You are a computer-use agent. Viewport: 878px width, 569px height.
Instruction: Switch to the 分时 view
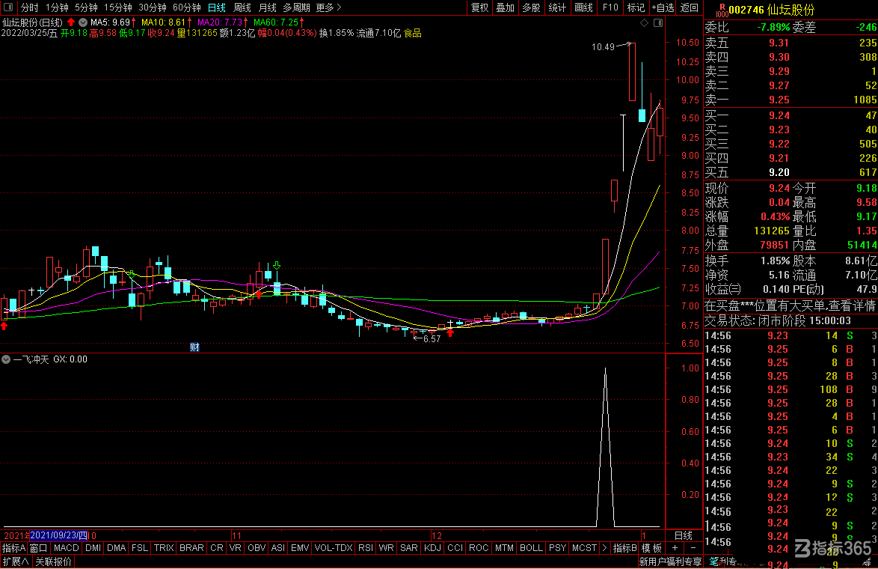30,7
